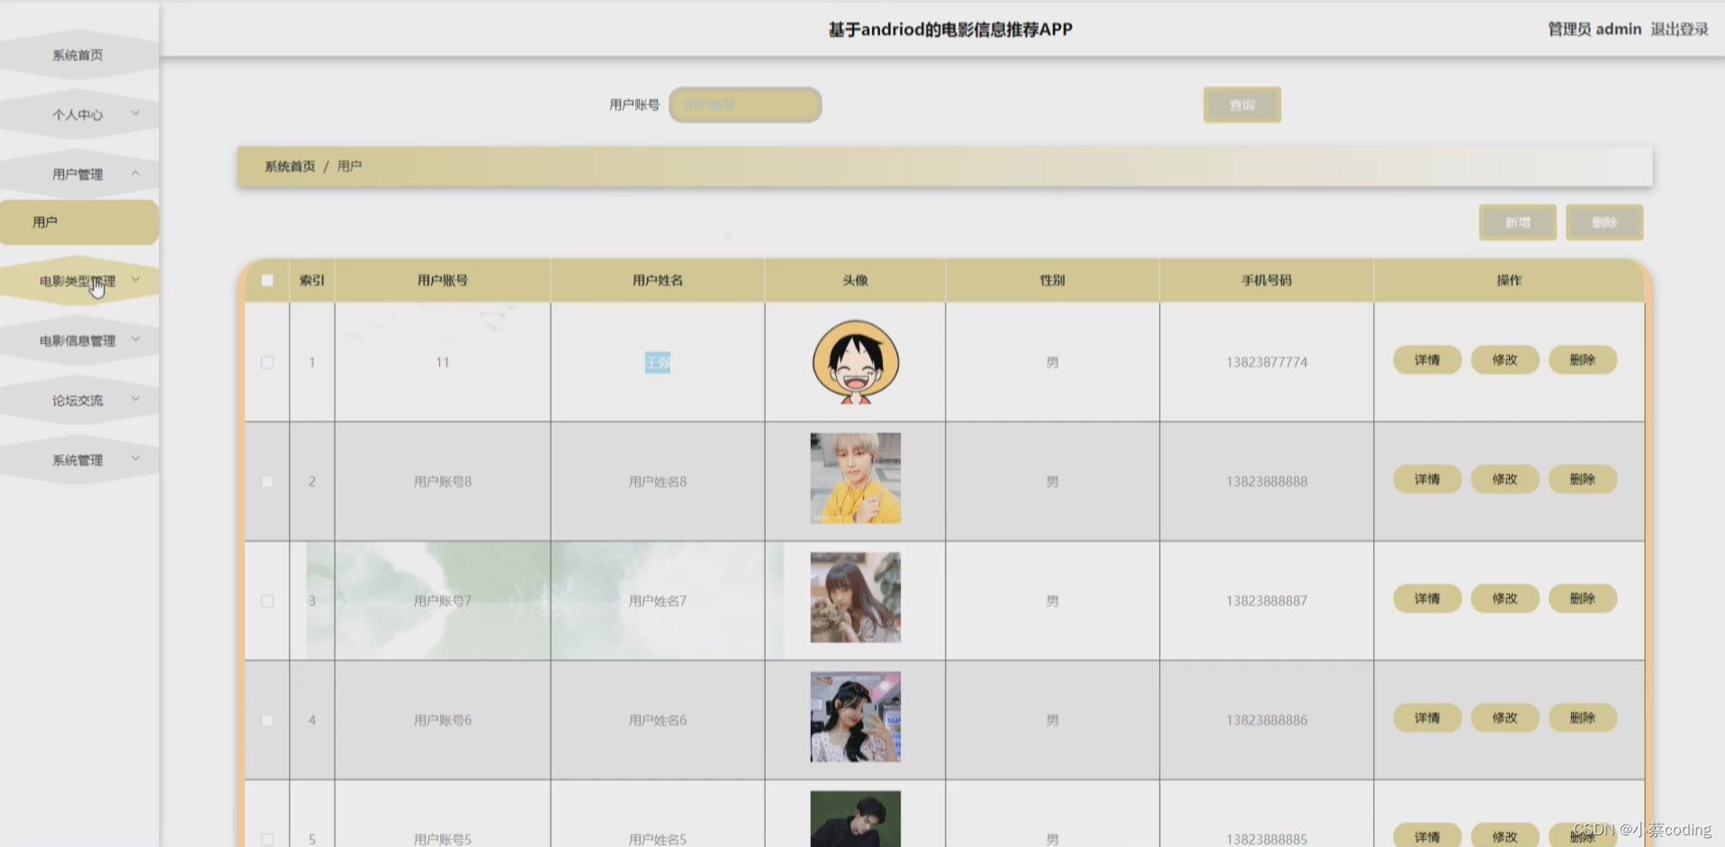Click the 查询 search button
The height and width of the screenshot is (847, 1725).
[x=1242, y=104]
